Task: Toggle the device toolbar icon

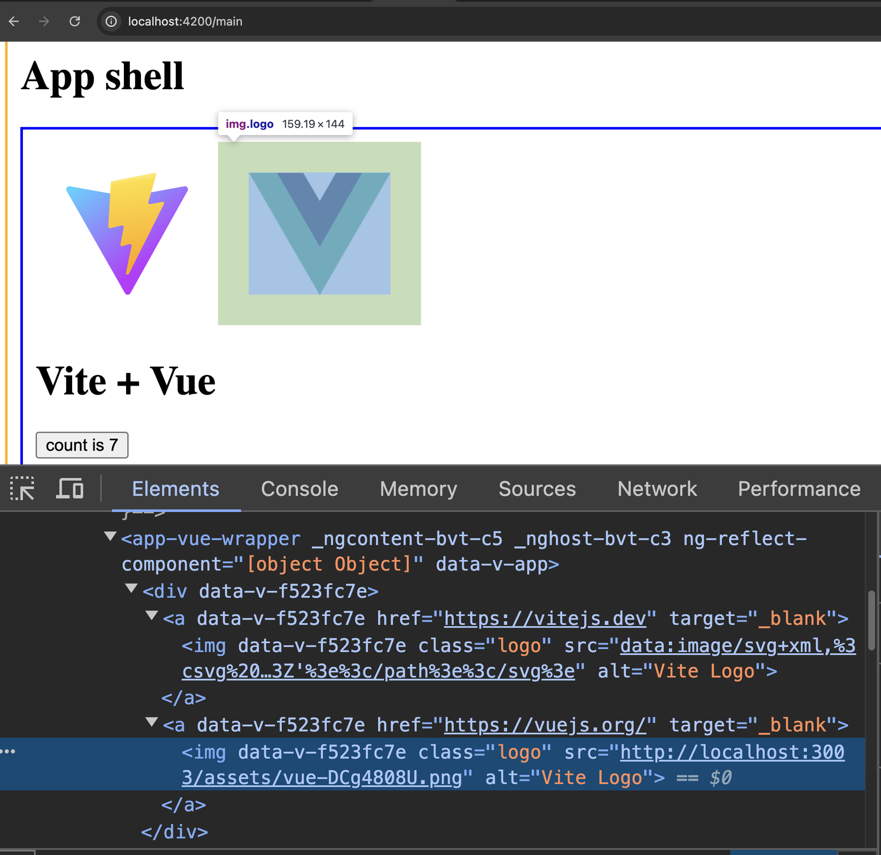Action: [70, 488]
